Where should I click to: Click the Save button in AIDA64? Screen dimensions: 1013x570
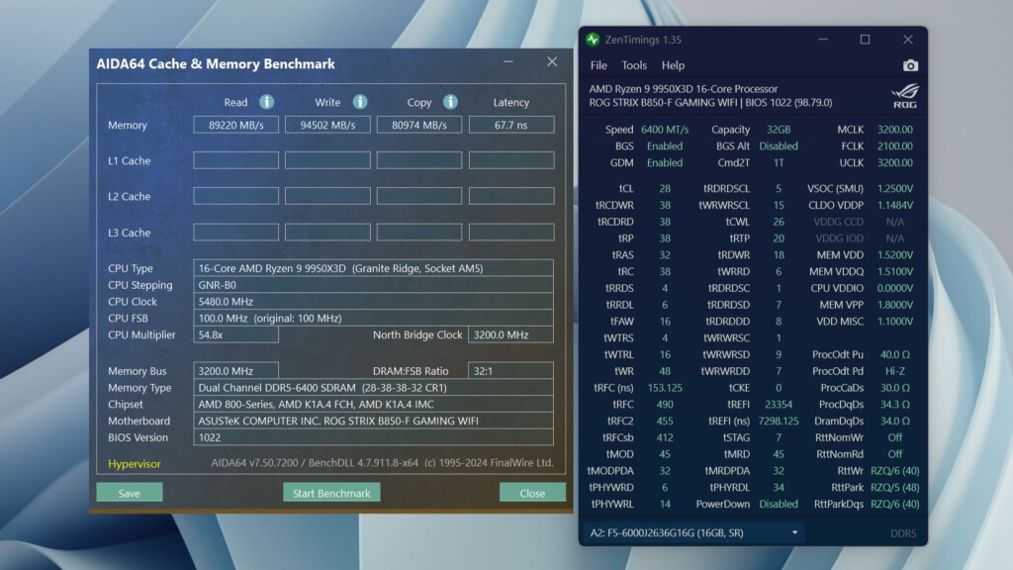coord(130,493)
